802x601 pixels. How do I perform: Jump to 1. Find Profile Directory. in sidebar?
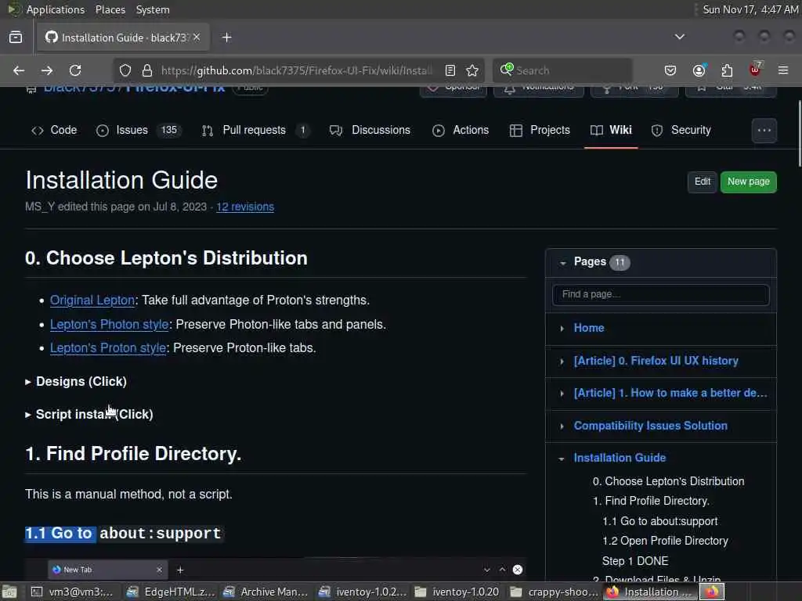[x=651, y=502]
